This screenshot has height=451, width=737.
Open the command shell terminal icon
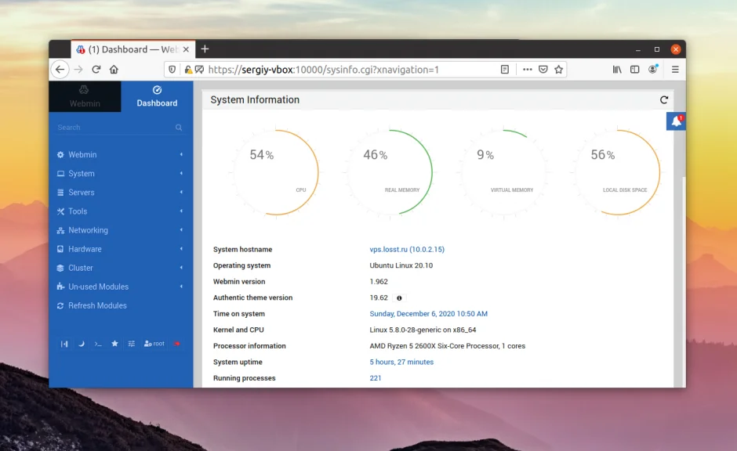(98, 344)
